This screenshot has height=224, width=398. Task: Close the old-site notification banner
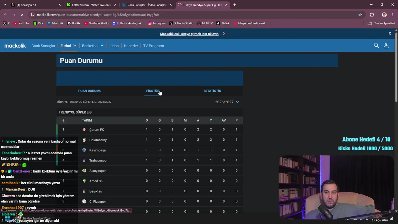point(390,33)
